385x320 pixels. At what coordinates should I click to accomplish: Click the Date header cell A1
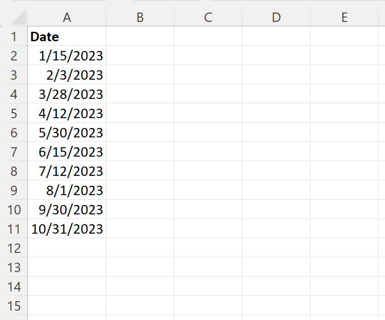coord(67,36)
